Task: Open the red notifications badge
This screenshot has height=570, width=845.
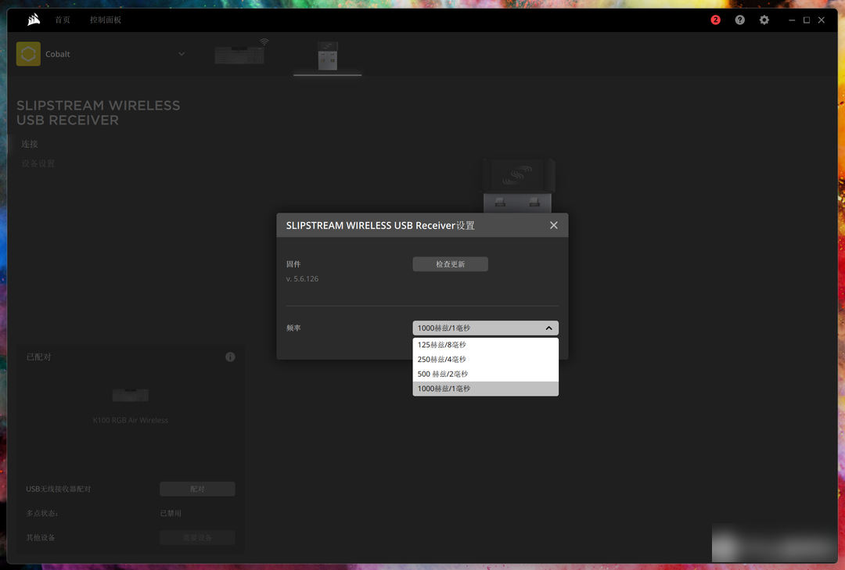Action: (x=715, y=20)
